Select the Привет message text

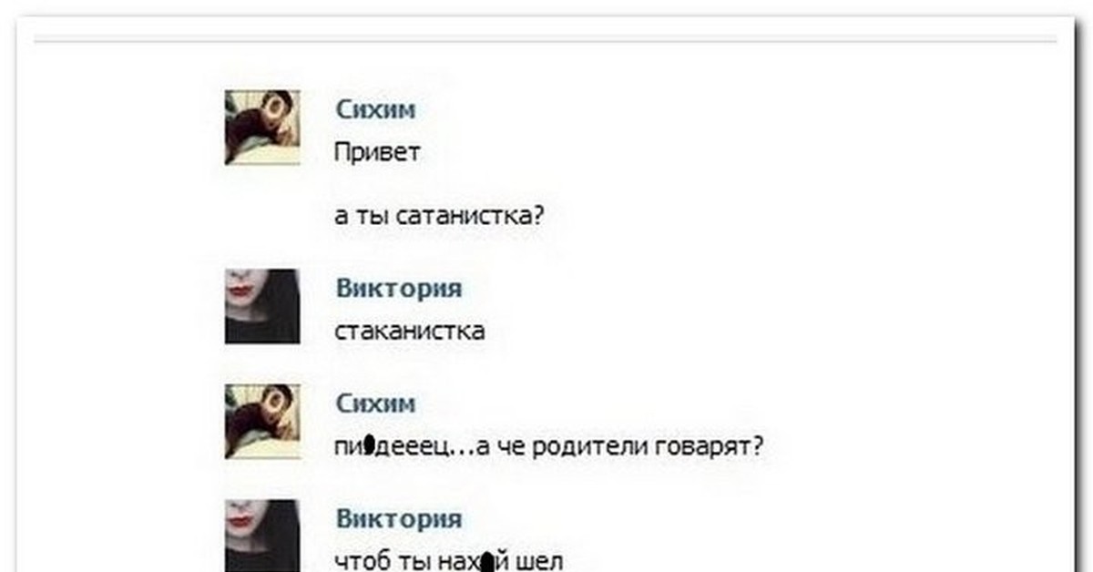click(377, 151)
